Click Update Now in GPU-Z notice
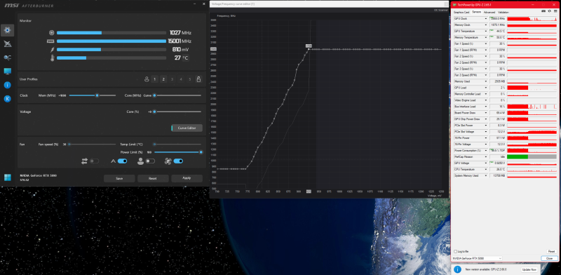This screenshot has width=561, height=275. pos(529,269)
